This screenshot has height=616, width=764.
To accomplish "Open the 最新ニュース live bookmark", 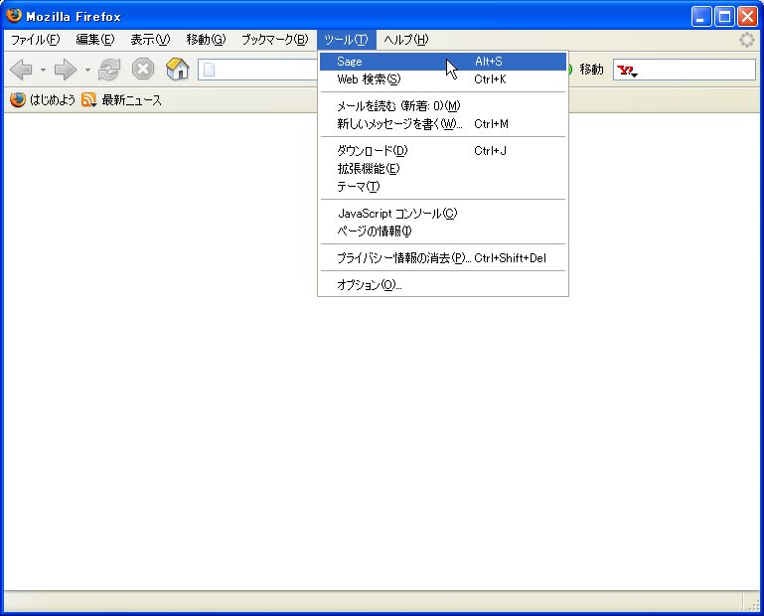I will [131, 100].
